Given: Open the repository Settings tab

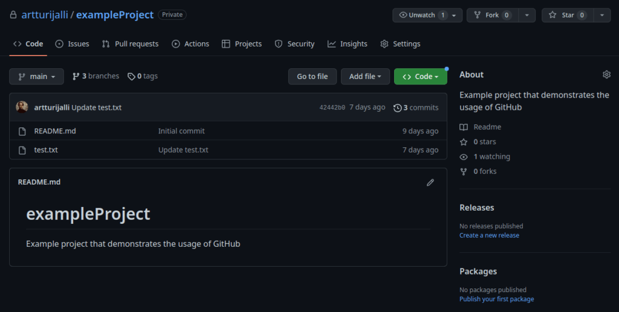Looking at the screenshot, I should (x=400, y=43).
